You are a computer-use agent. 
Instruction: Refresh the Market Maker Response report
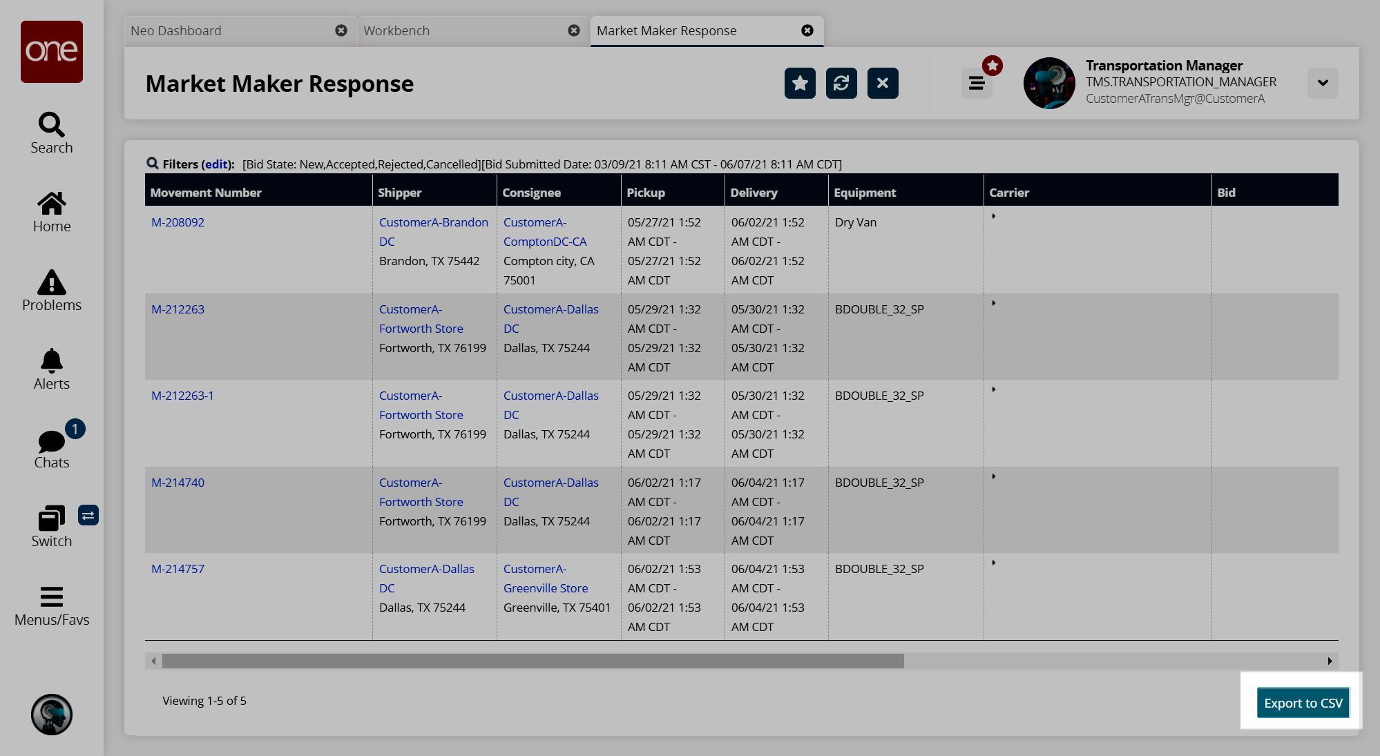coord(841,84)
